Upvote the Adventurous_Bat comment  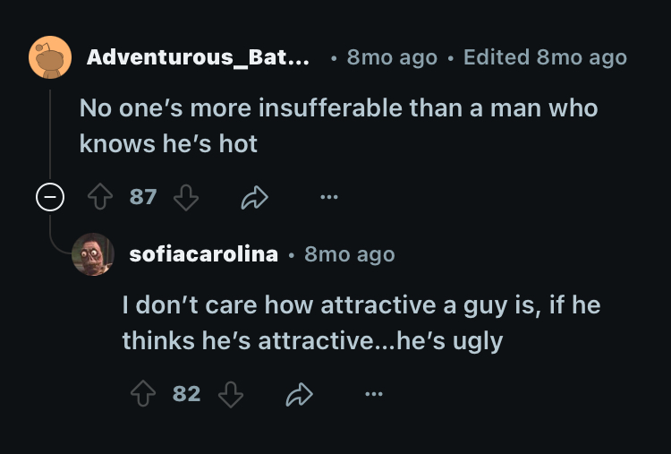[x=100, y=197]
